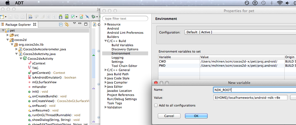Expand Cocos2dxAccelerometer.java
This screenshot has width=296, height=125.
pyautogui.click(x=17, y=49)
